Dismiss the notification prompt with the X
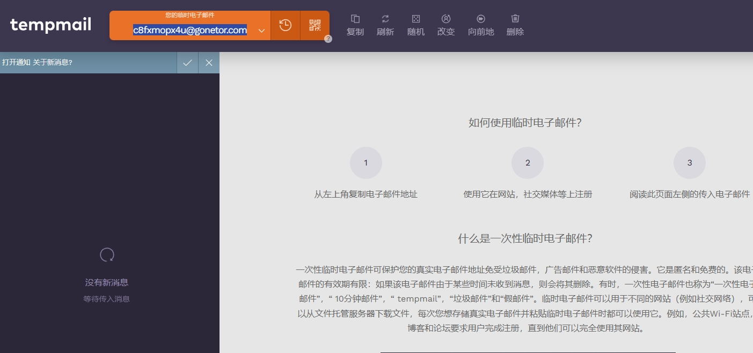 coord(209,63)
